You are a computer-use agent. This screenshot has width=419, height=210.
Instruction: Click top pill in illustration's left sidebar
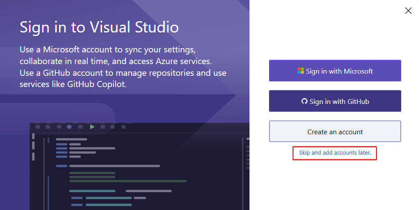(x=33, y=136)
